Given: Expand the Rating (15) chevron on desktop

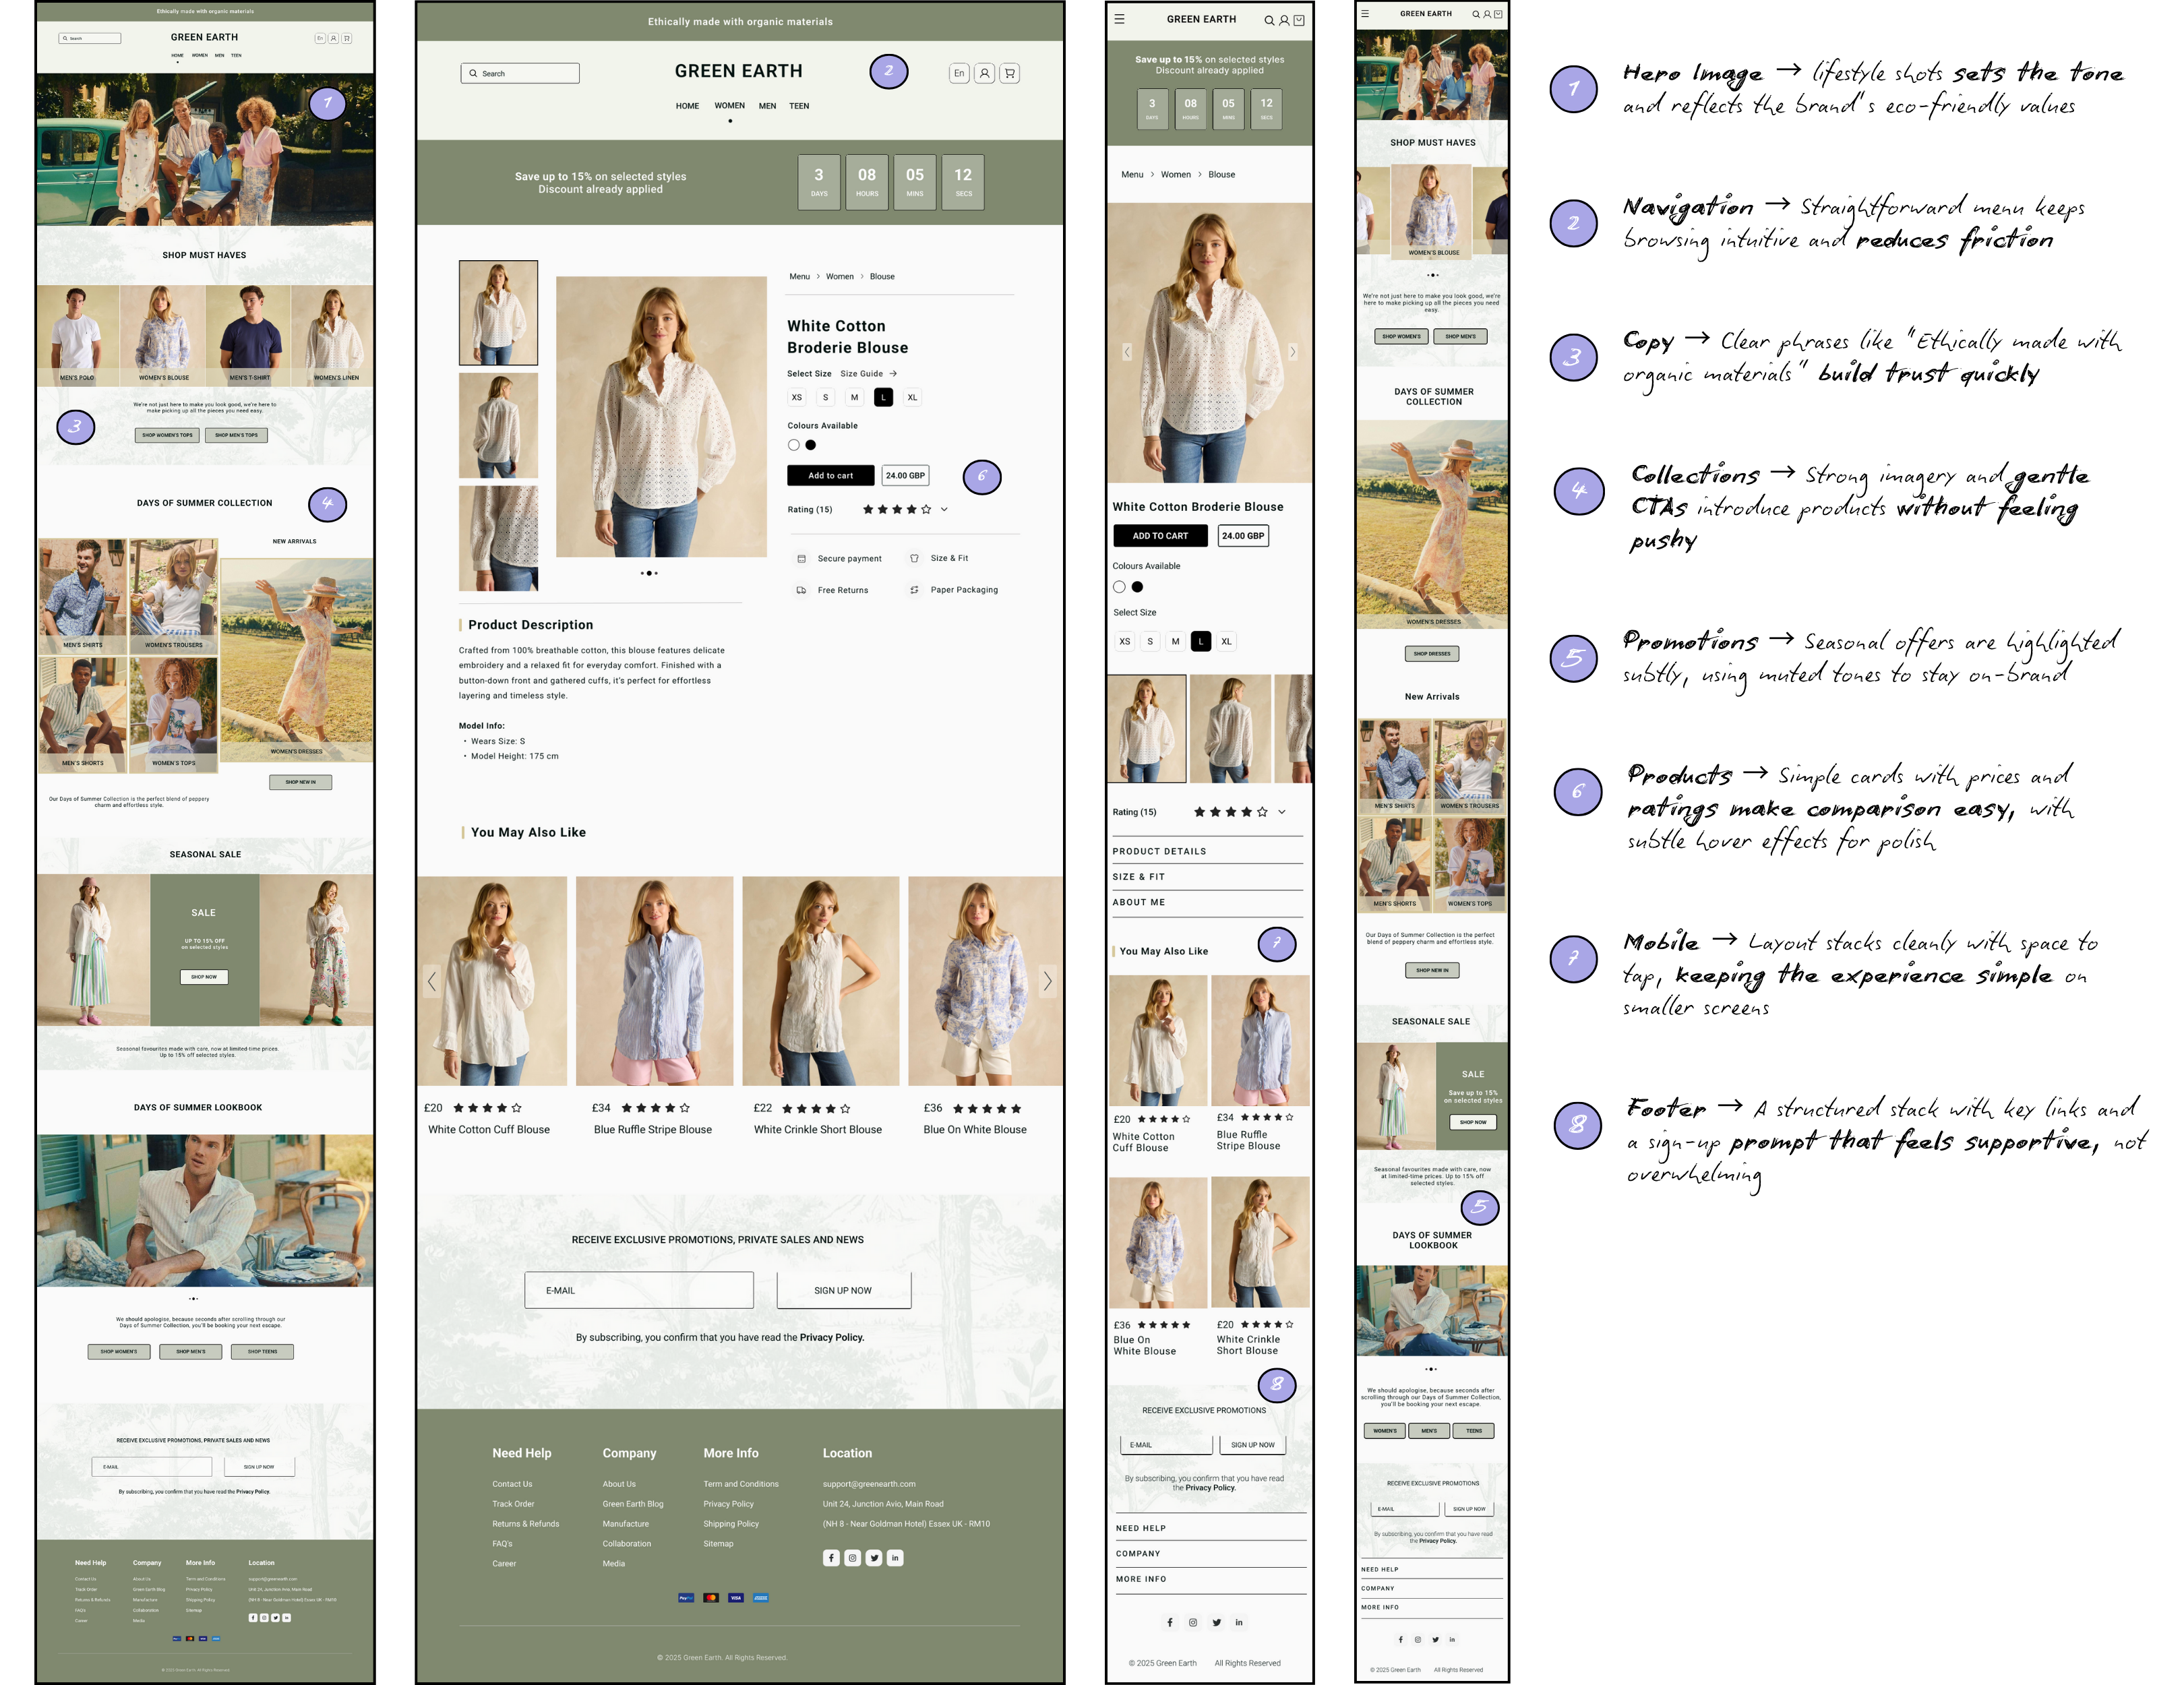Looking at the screenshot, I should click(944, 509).
